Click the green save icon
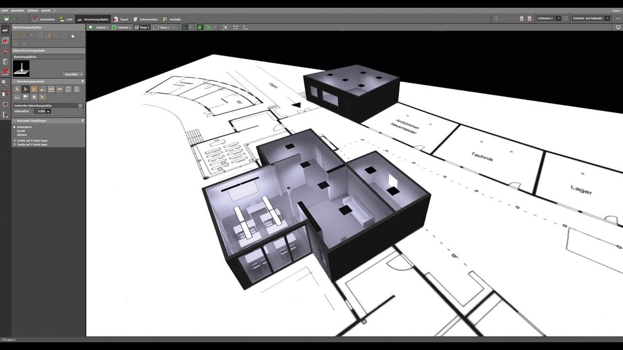Viewport: 623px width, 350px height. [x=6, y=19]
